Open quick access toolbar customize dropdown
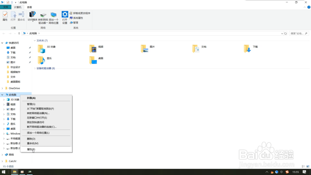Viewport: 311px width, 175px height. [16, 2]
